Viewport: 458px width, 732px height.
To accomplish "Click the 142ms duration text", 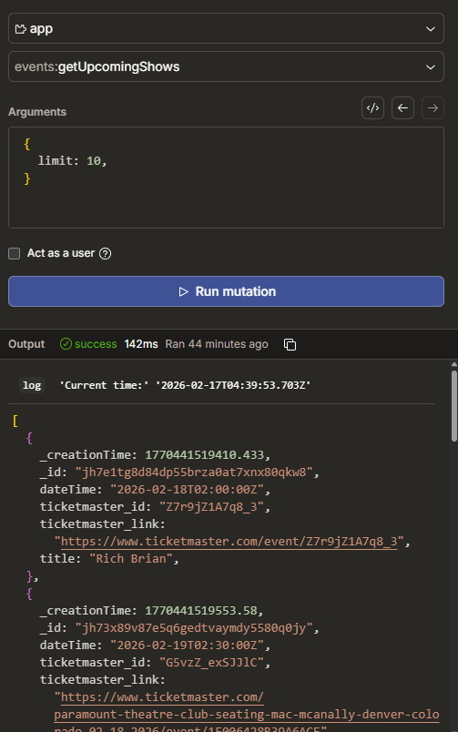I will click(141, 344).
